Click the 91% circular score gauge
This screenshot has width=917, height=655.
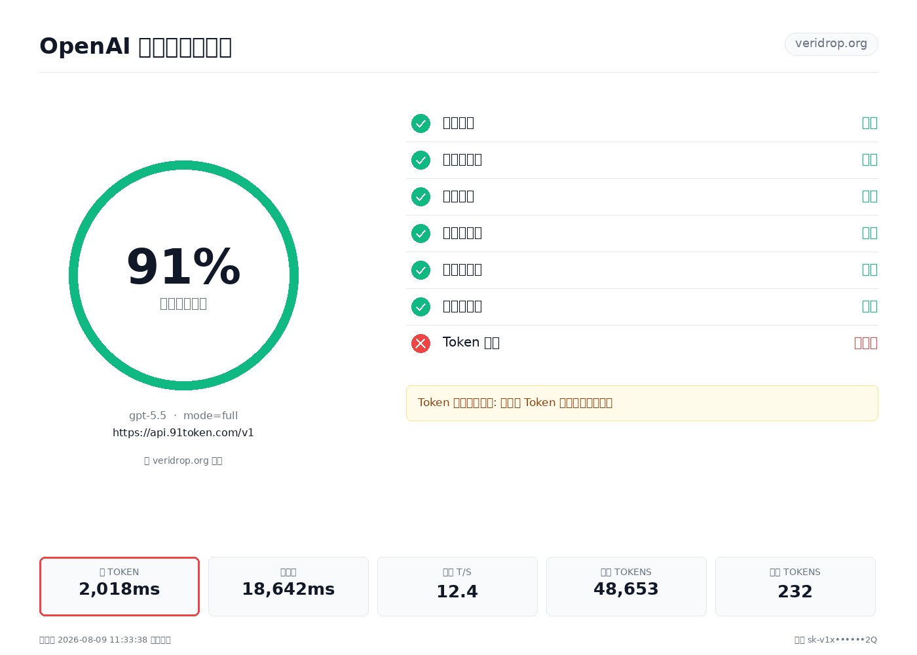pos(183,275)
